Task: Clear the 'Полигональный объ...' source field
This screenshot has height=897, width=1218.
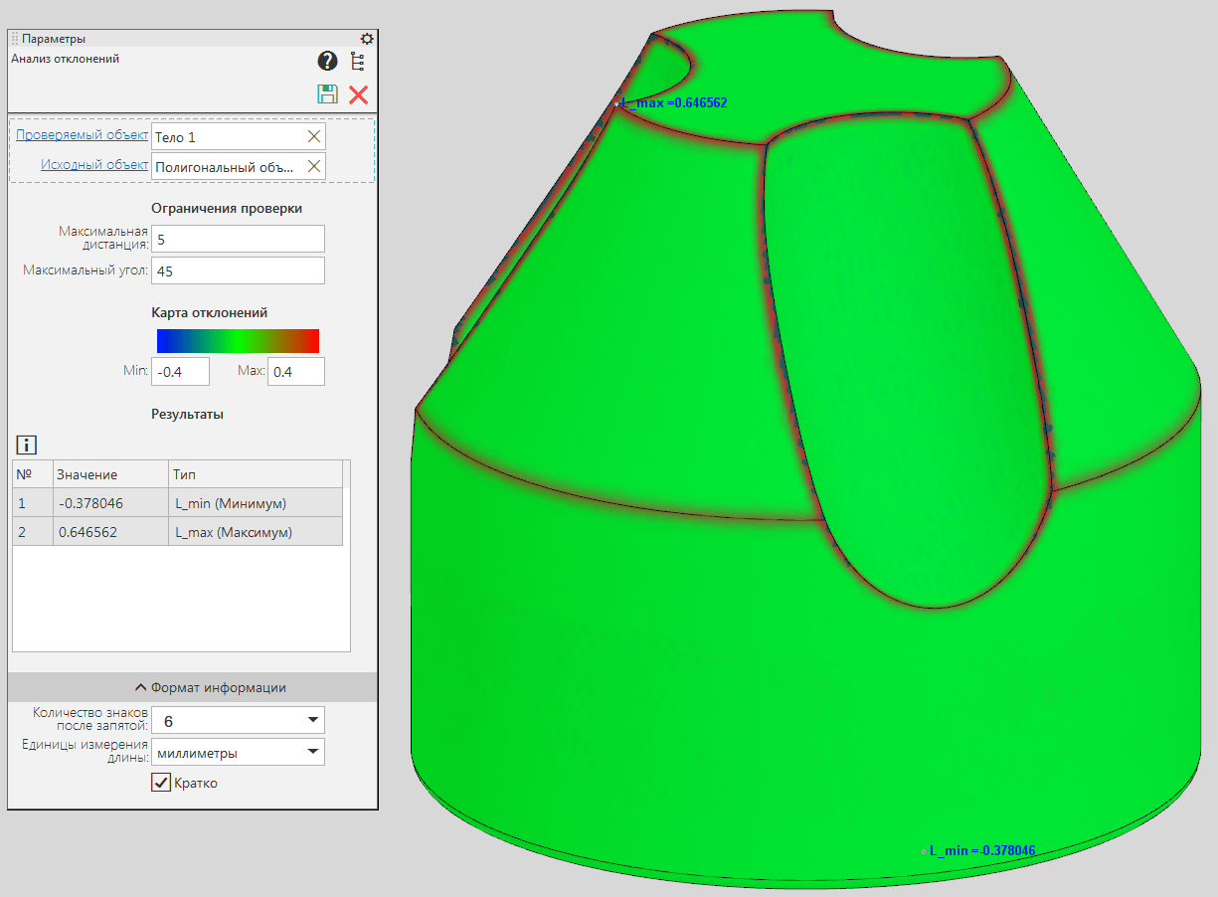Action: [314, 166]
